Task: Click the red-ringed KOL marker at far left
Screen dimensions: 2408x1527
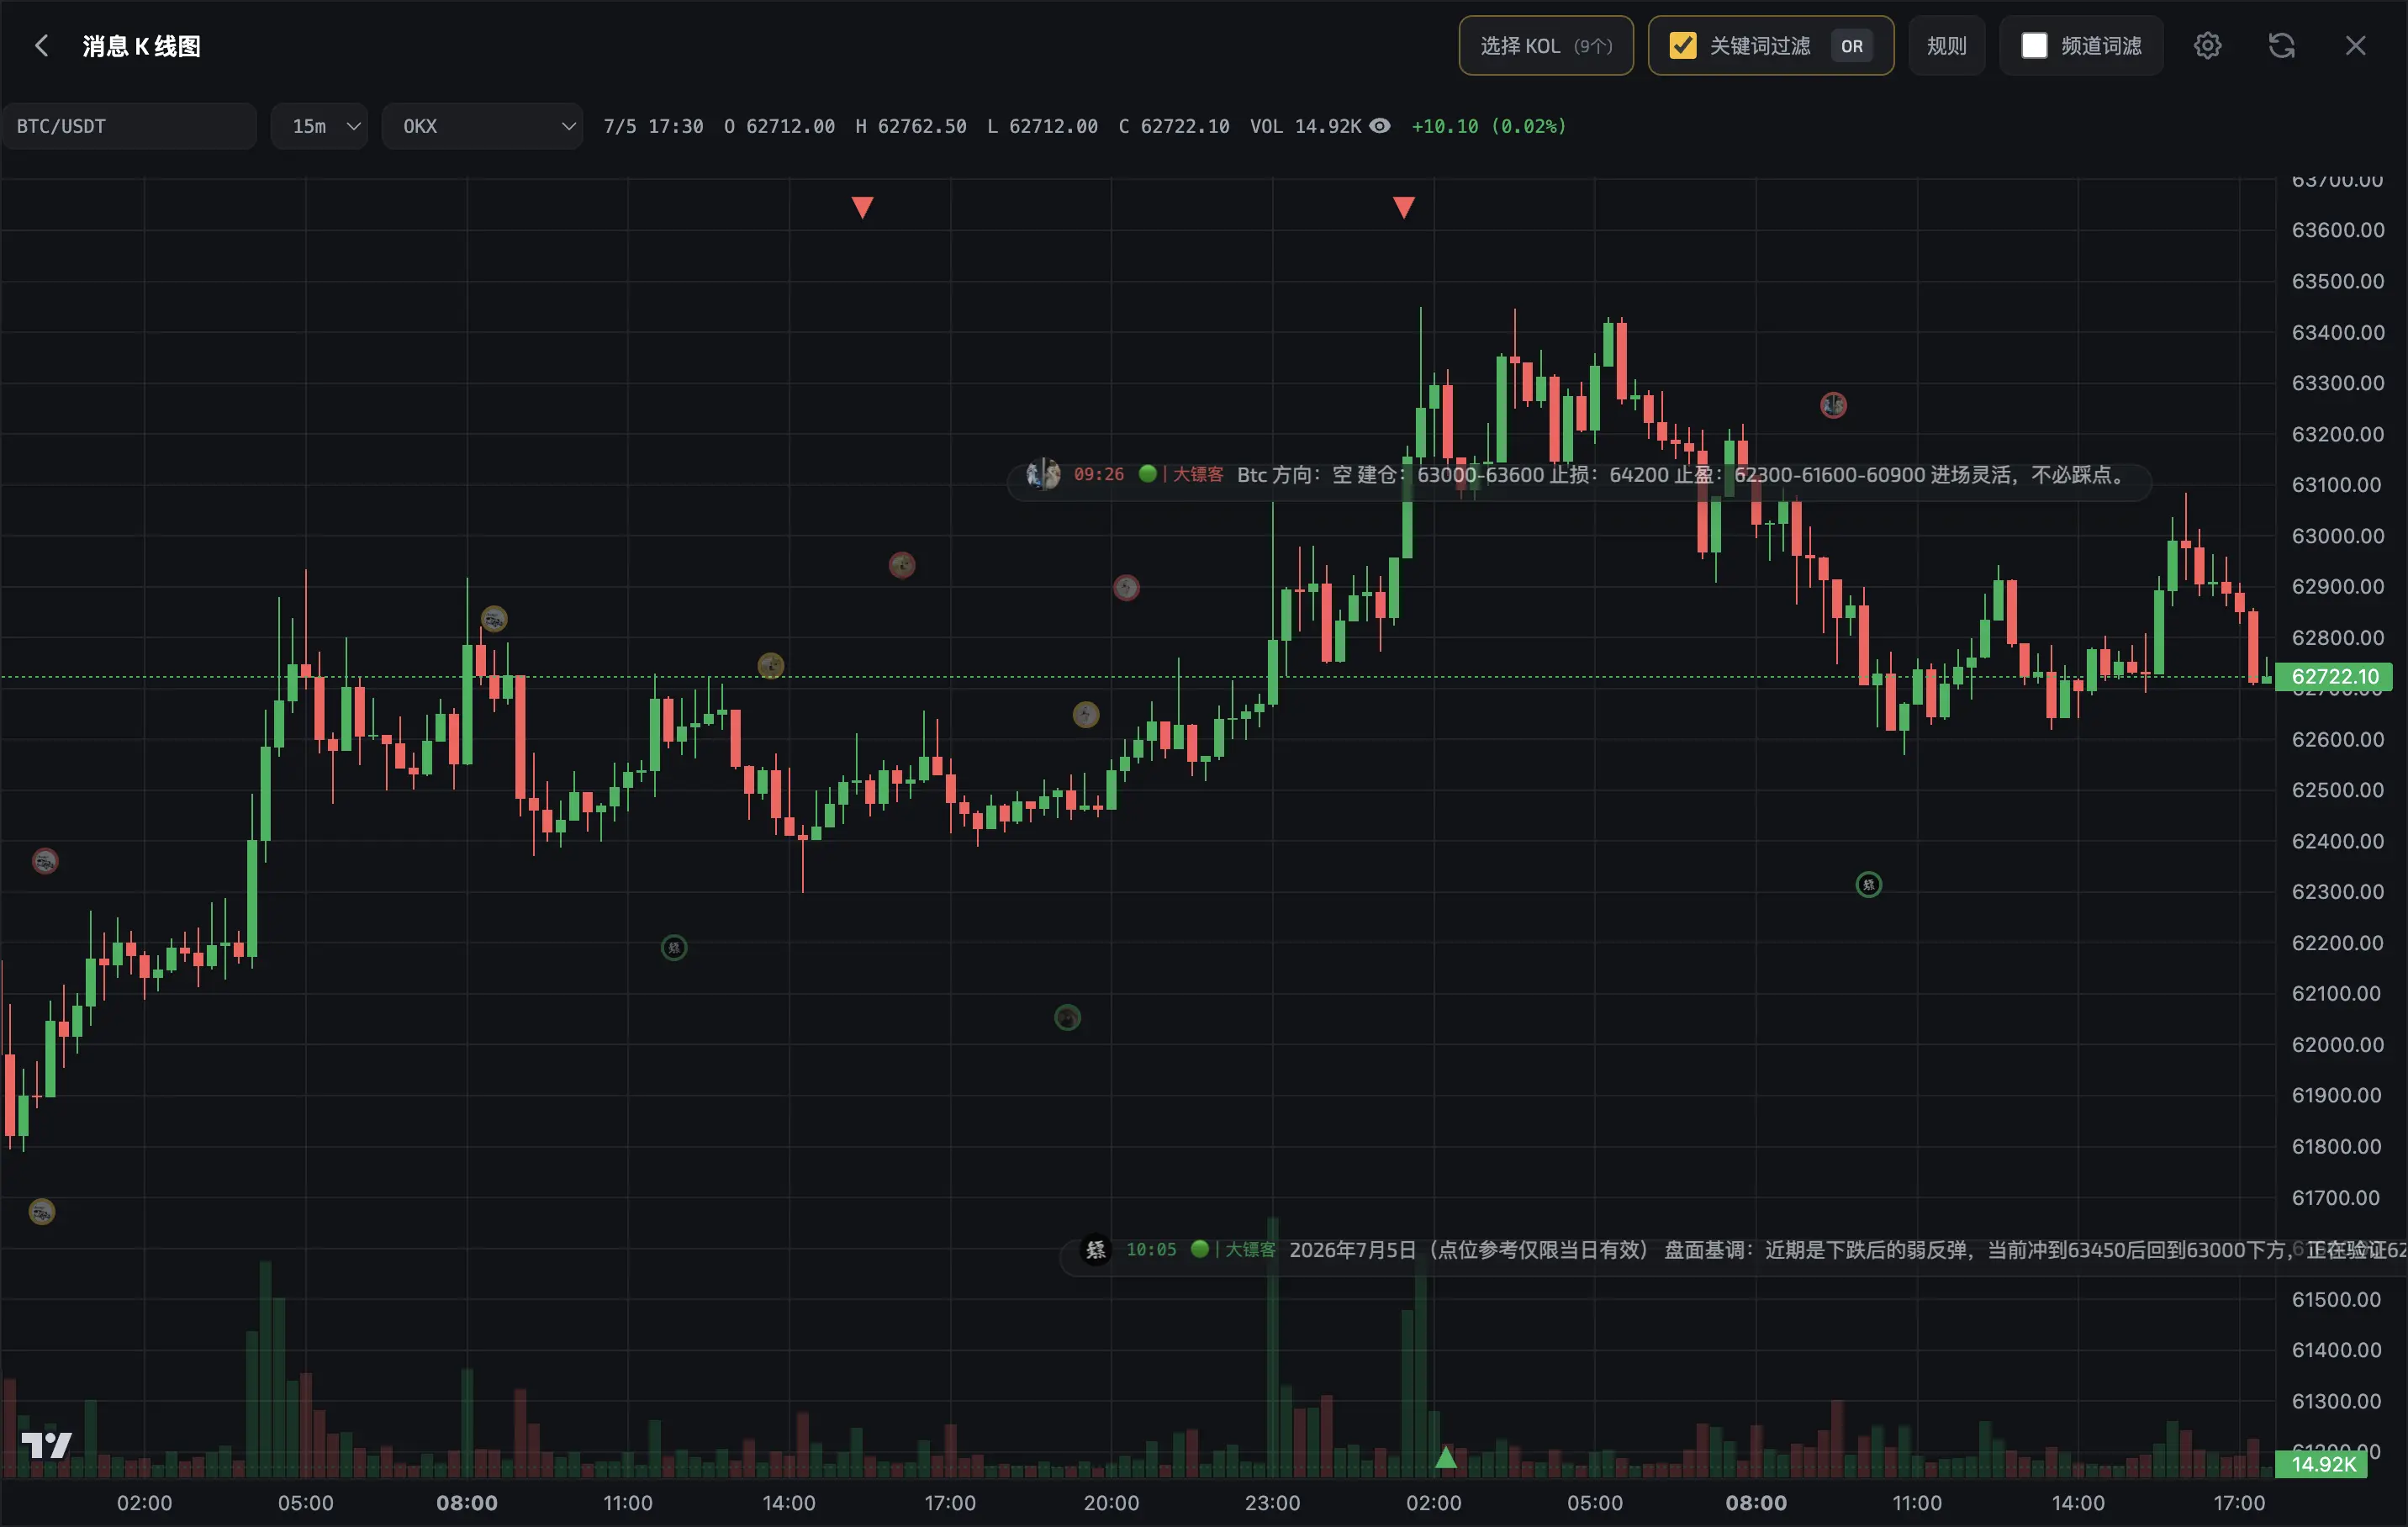Action: (x=45, y=861)
